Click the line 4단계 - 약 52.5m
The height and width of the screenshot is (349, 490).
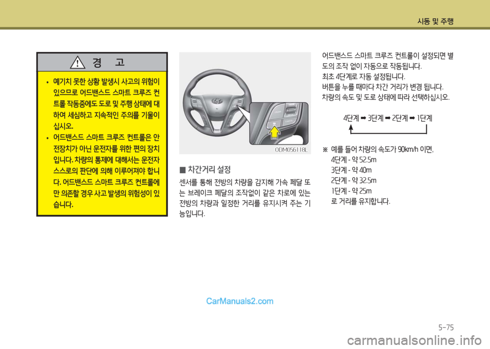pos(353,160)
